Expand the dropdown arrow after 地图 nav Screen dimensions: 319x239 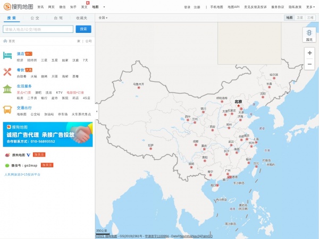[x=104, y=7]
